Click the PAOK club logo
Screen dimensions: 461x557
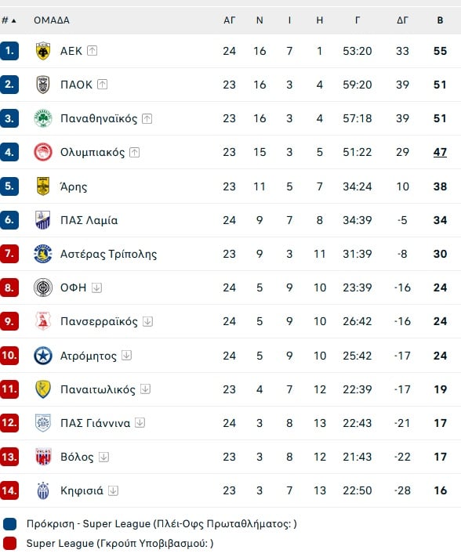click(43, 85)
